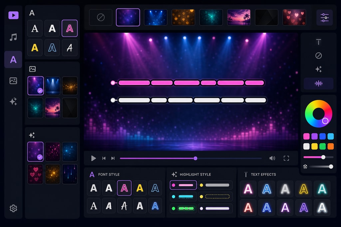Image resolution: width=341 pixels, height=227 pixels.
Task: Select the purple stage lights thumbnail in top strip
Action: [x=128, y=17]
